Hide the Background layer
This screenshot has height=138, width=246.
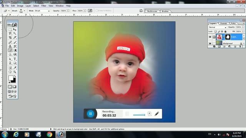coord(210,43)
